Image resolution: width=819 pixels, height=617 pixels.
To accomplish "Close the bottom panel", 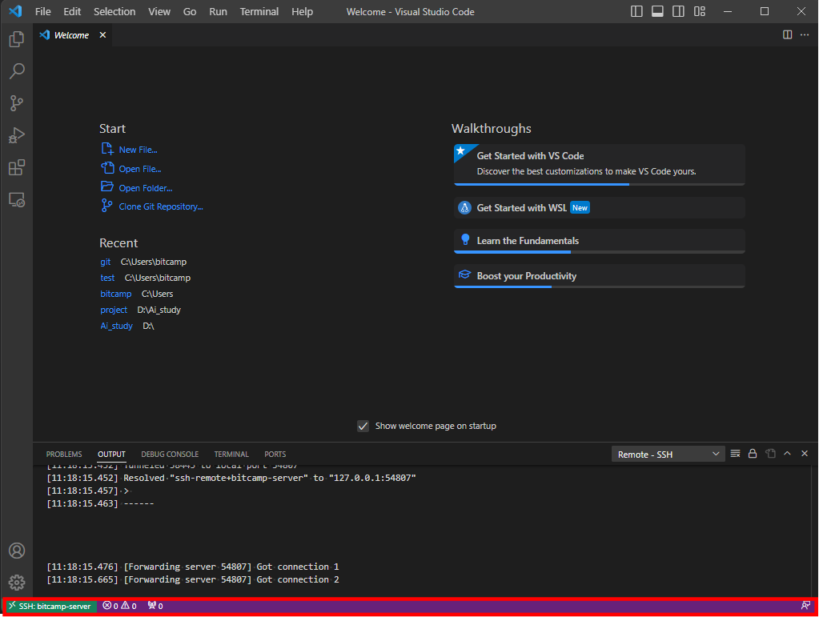I will 805,454.
